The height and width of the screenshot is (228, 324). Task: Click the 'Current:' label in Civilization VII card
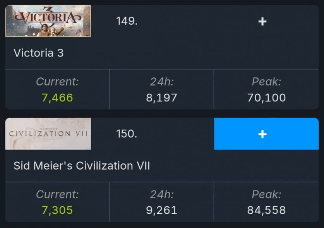pyautogui.click(x=57, y=194)
